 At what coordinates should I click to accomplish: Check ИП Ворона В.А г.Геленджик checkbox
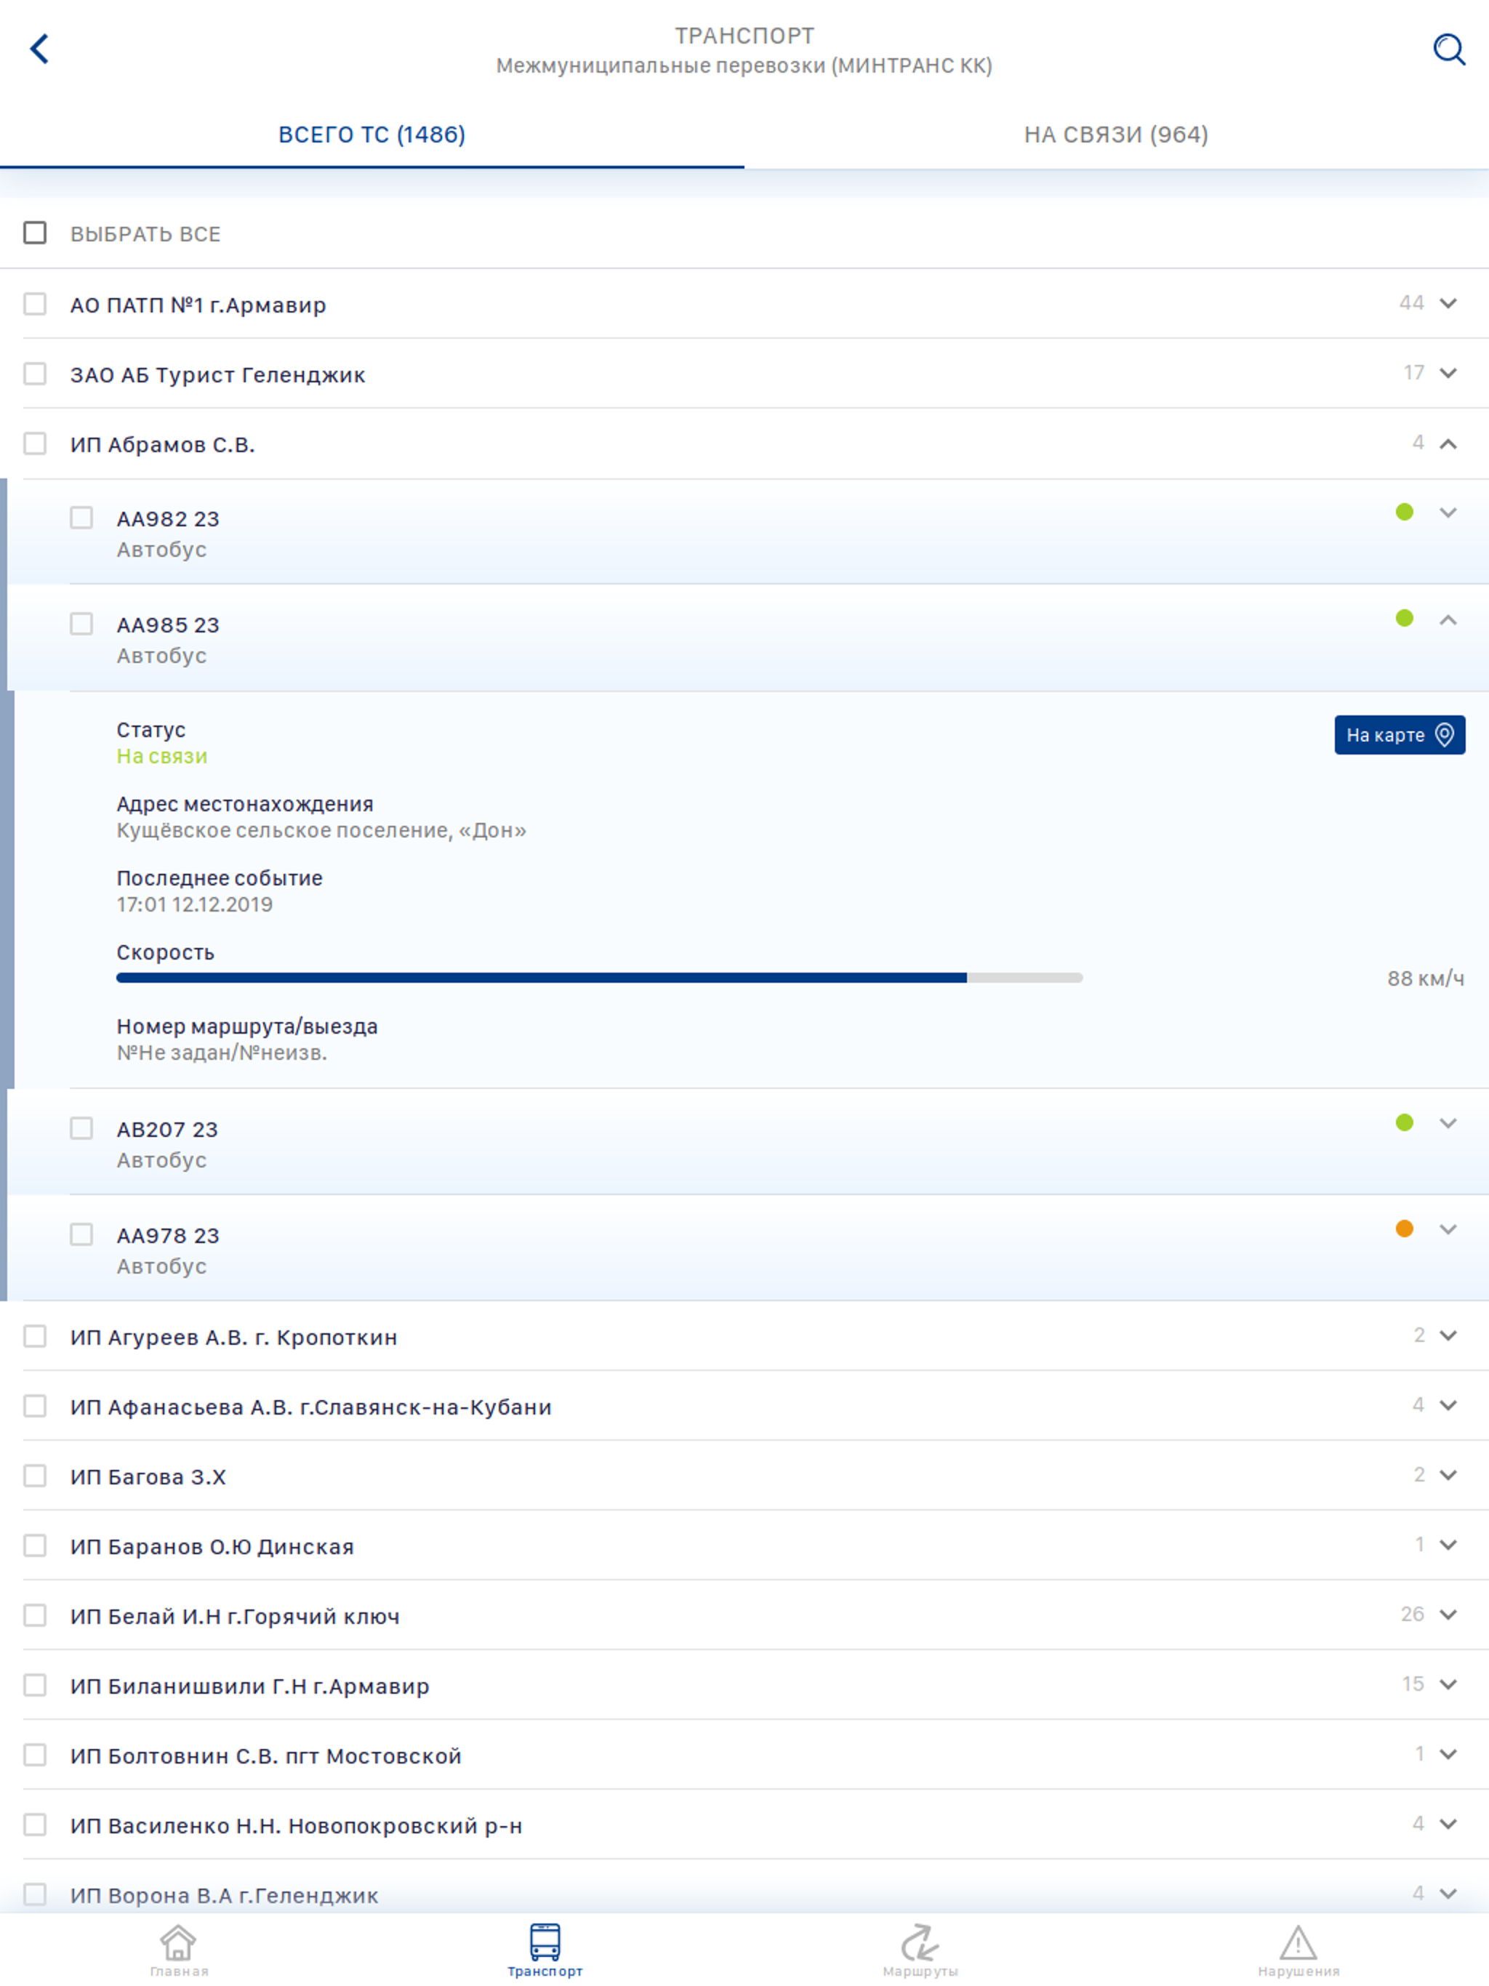(35, 1894)
